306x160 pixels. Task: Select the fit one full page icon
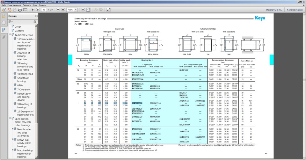click(x=88, y=10)
